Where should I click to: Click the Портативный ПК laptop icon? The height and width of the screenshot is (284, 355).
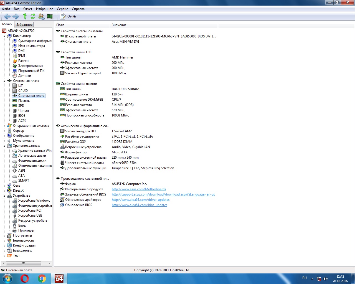coord(15,71)
